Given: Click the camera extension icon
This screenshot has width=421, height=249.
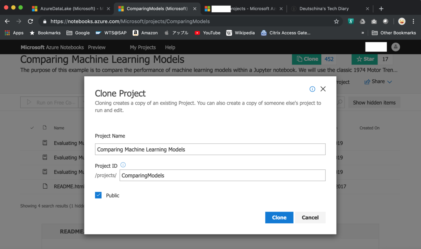Looking at the screenshot, I should [374, 21].
